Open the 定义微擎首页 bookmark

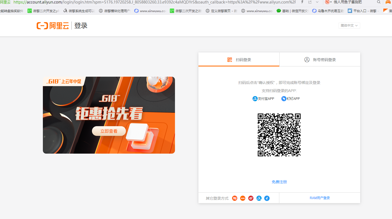[x=221, y=11]
